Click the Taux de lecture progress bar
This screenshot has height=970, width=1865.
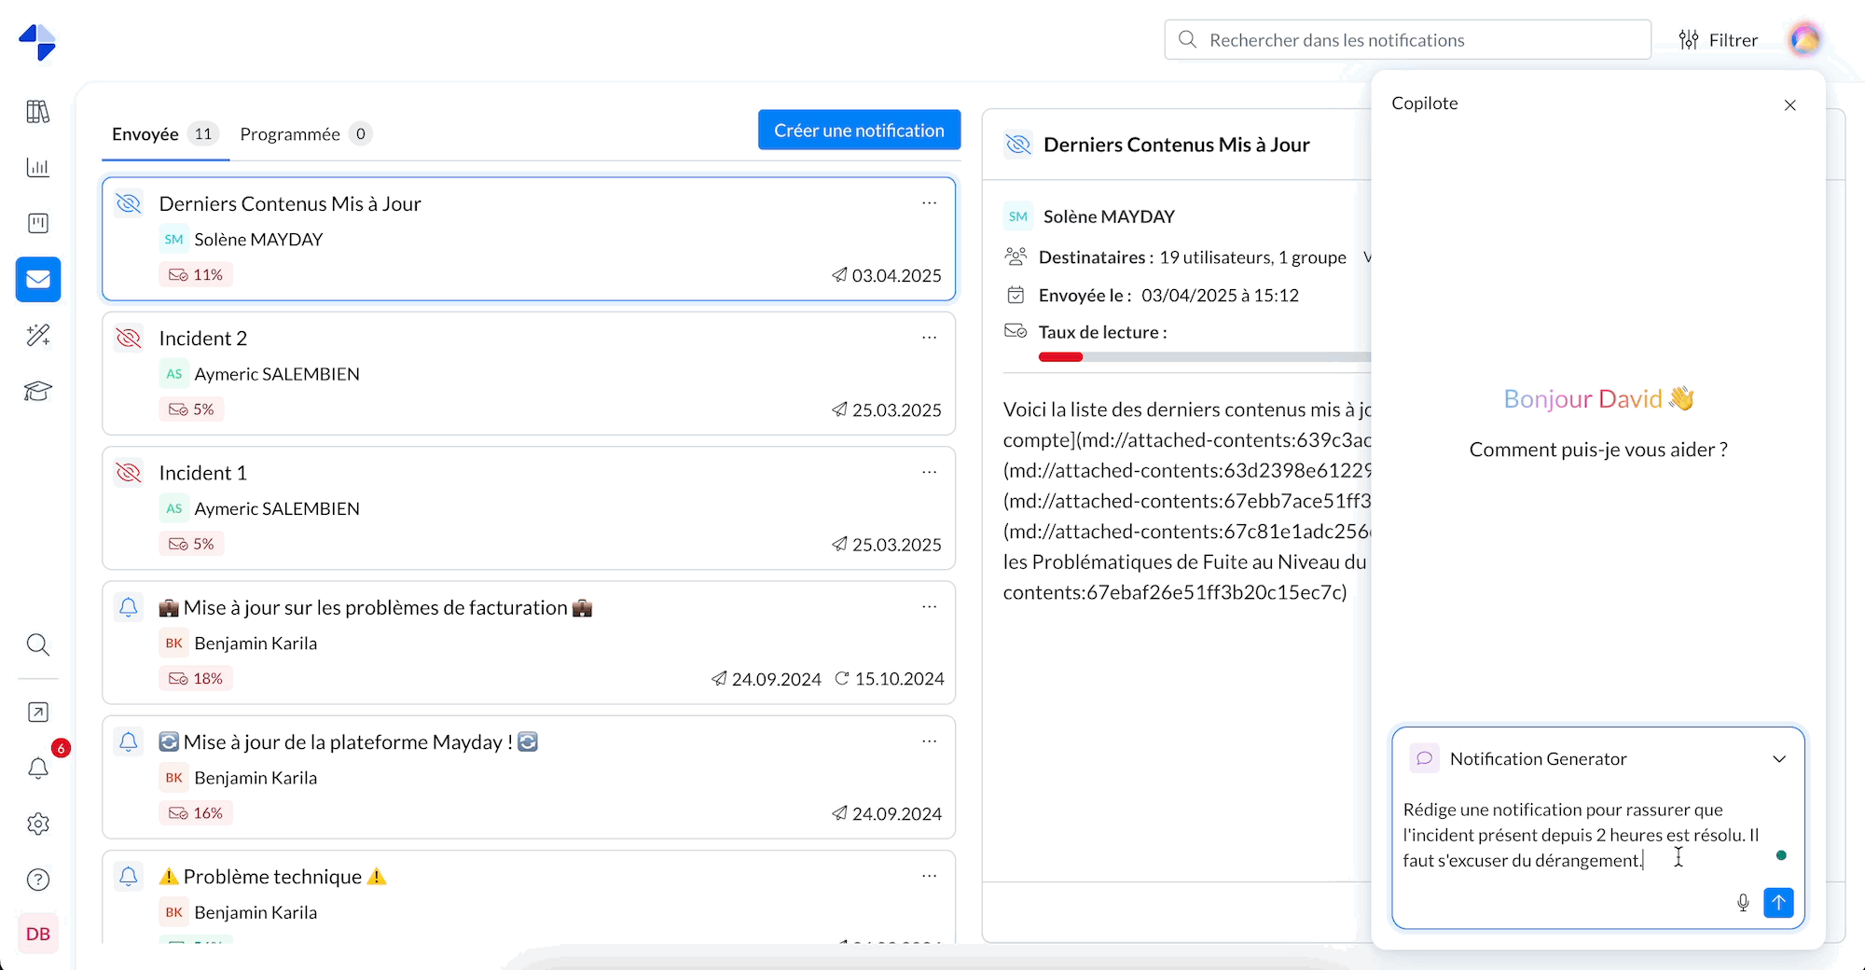coord(1203,357)
